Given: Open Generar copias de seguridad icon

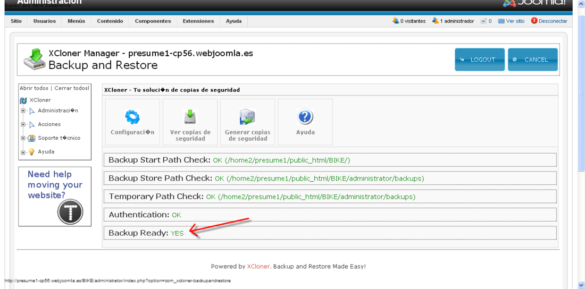Looking at the screenshot, I should coord(247,117).
